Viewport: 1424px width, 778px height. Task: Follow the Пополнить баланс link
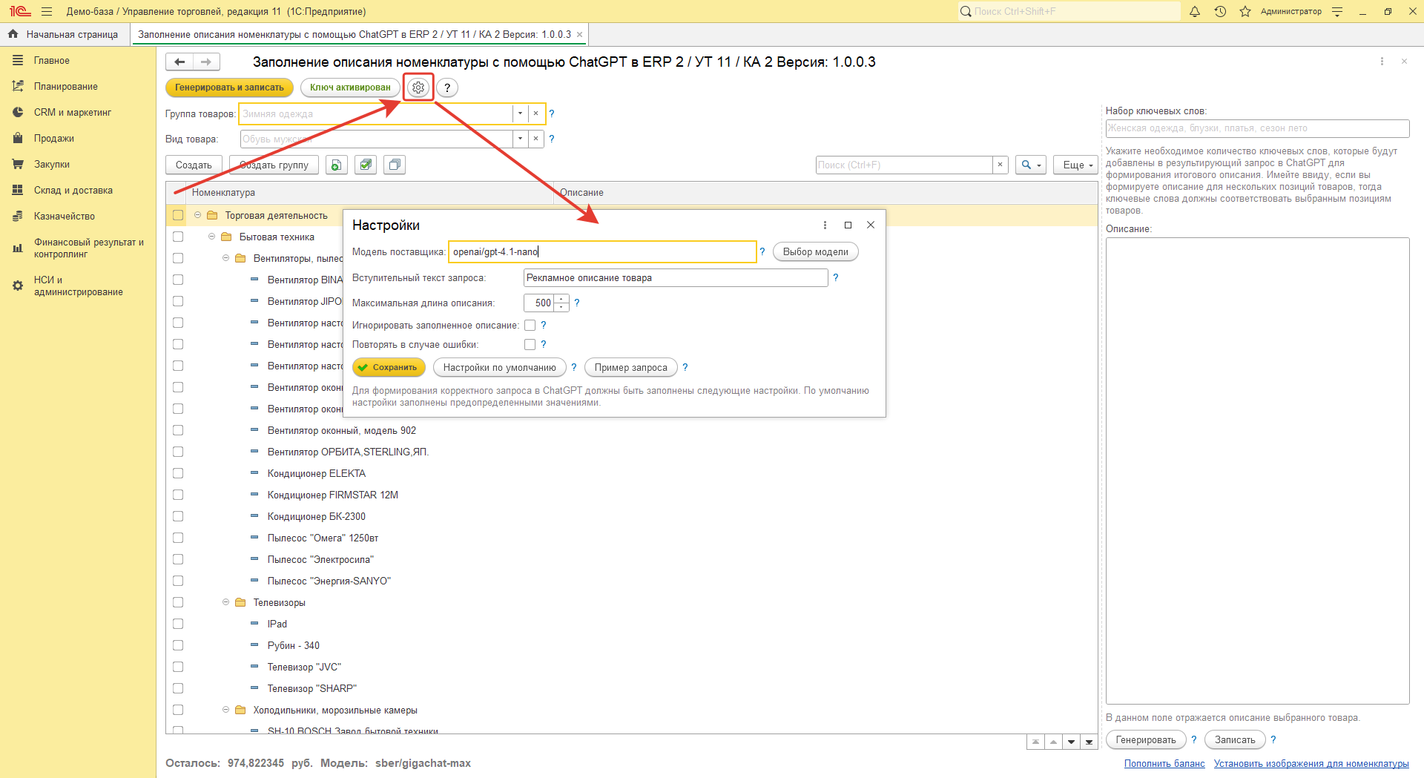1164,763
